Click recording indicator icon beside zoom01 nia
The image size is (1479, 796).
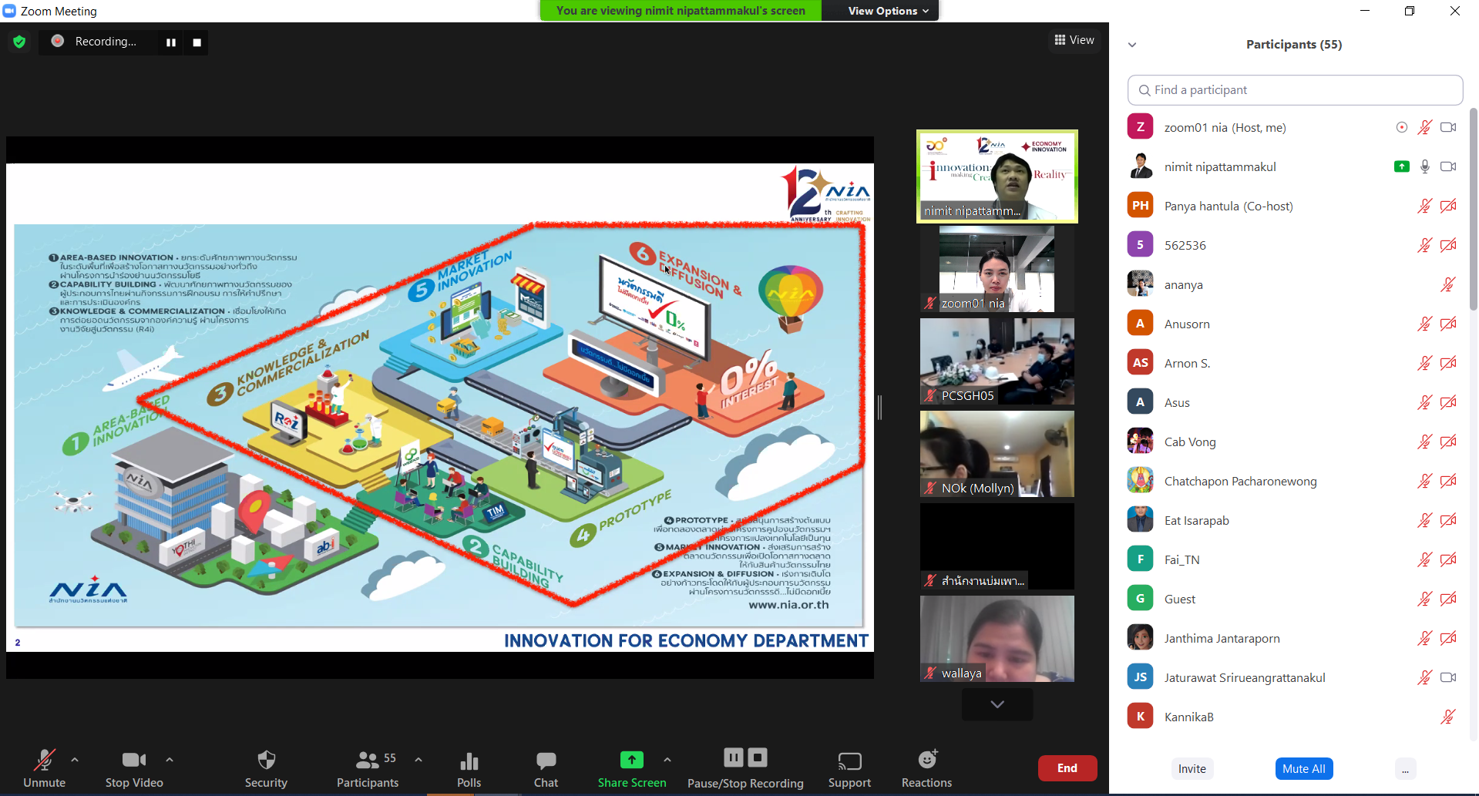pos(1402,127)
